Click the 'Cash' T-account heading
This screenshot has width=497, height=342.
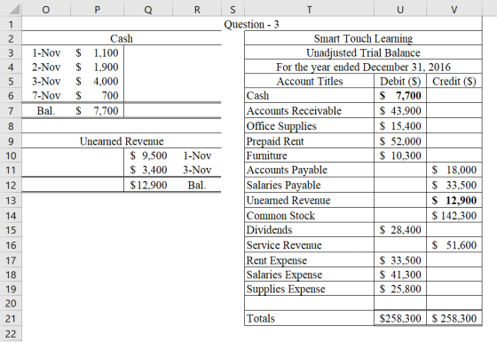pyautogui.click(x=122, y=38)
